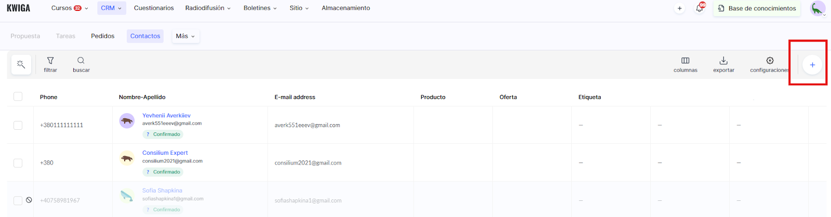The width and height of the screenshot is (831, 217).
Task: Open the Yevhenii Averkiiev contact link
Action: (166, 115)
